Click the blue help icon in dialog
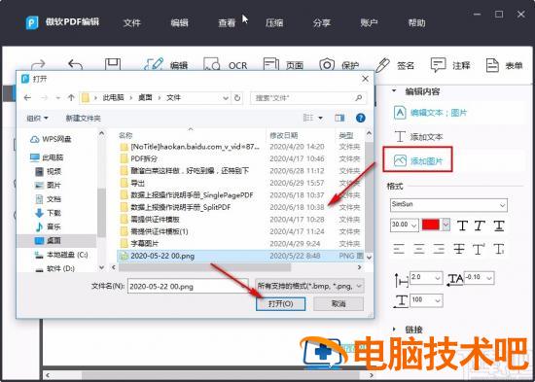The image size is (535, 382). [x=360, y=118]
